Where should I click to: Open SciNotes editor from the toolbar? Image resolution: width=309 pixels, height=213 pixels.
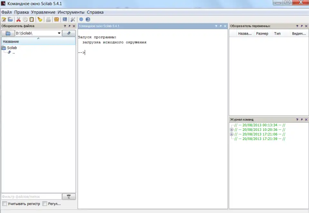[x=4, y=19]
